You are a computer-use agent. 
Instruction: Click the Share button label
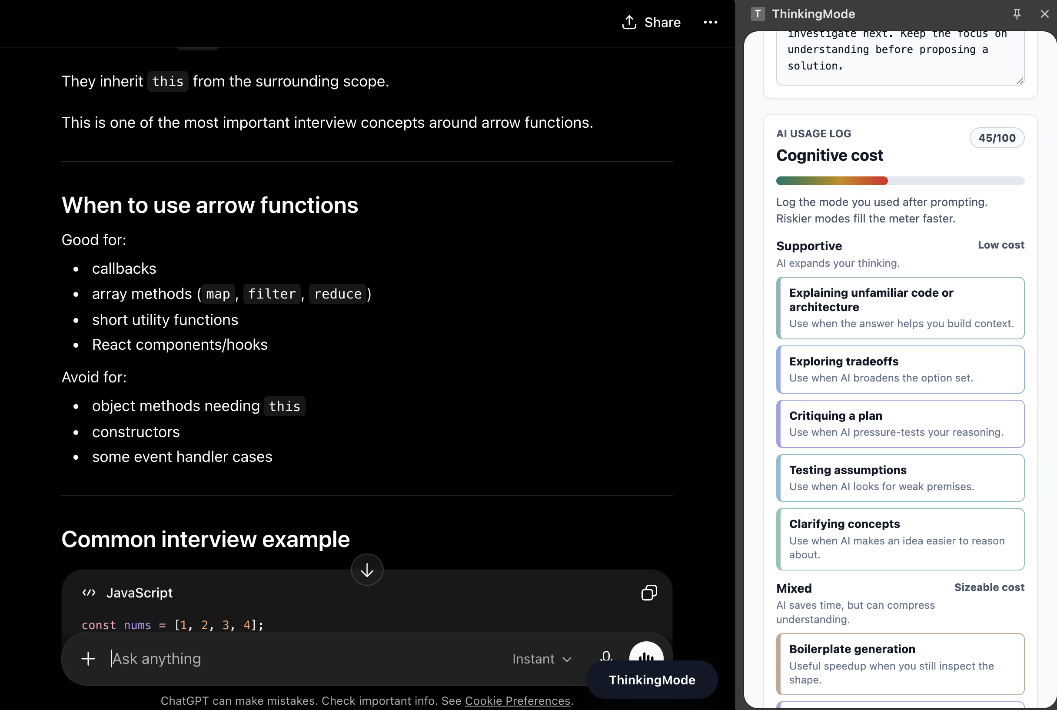coord(662,22)
